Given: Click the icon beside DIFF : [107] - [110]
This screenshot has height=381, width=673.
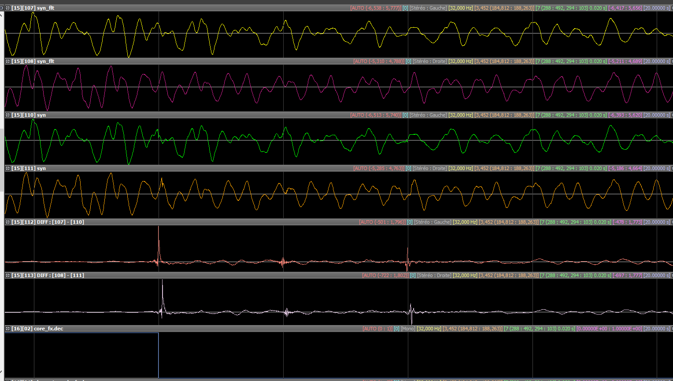Looking at the screenshot, I should pos(7,222).
